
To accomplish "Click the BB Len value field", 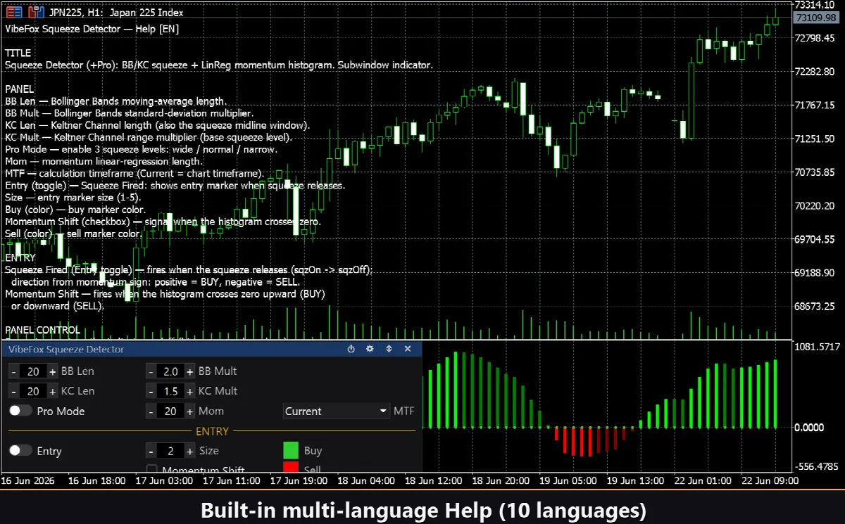I will (33, 371).
